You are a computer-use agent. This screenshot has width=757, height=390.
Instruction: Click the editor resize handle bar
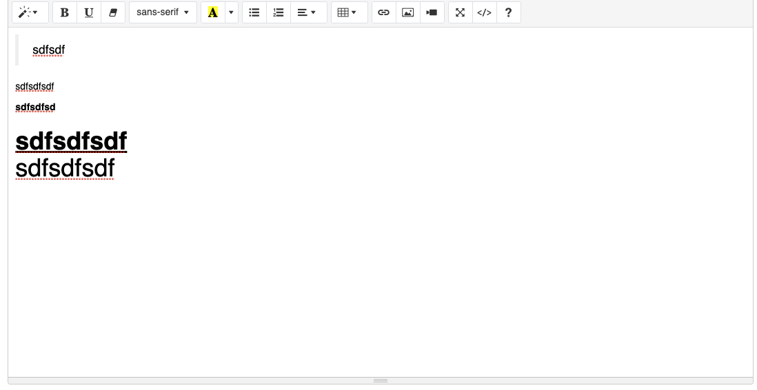[x=381, y=381]
